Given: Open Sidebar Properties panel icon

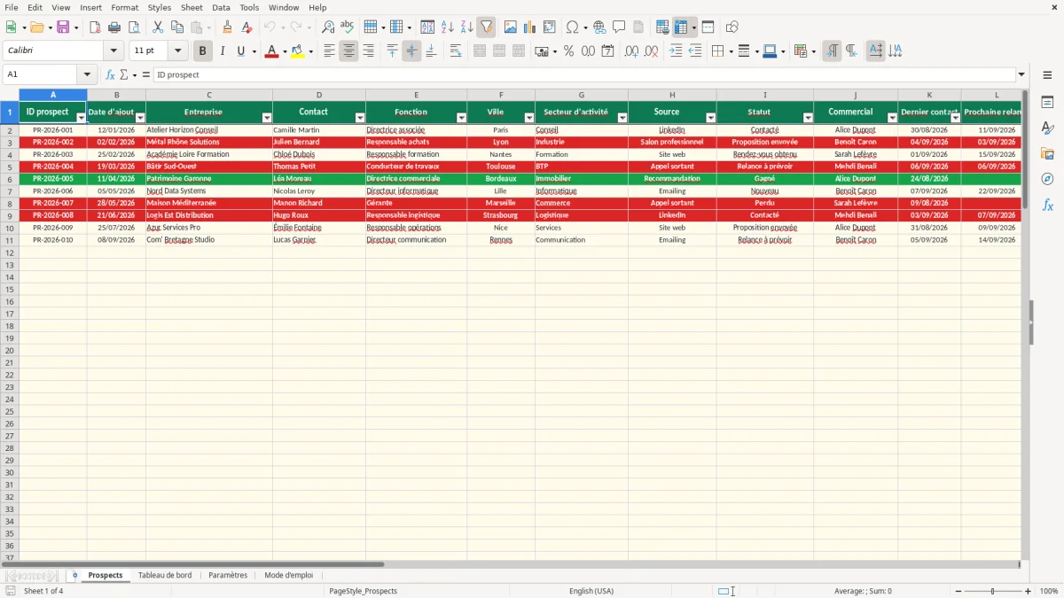Looking at the screenshot, I should tap(1048, 103).
